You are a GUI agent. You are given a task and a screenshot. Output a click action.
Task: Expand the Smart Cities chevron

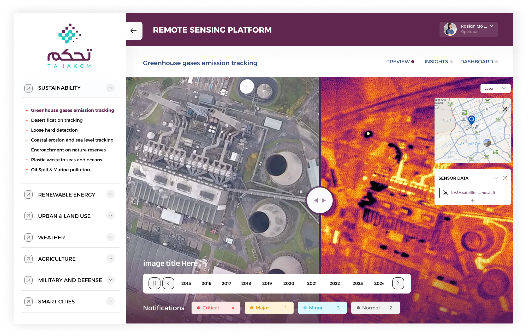[x=111, y=301]
